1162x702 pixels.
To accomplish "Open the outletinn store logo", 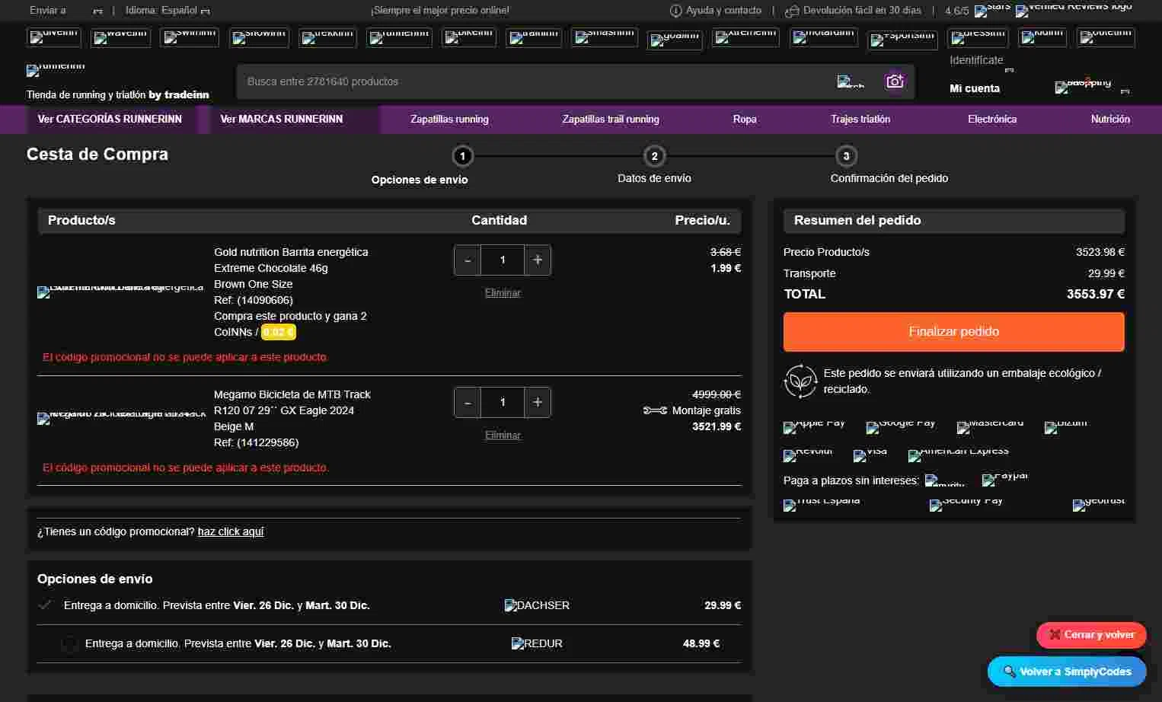I will (1106, 37).
